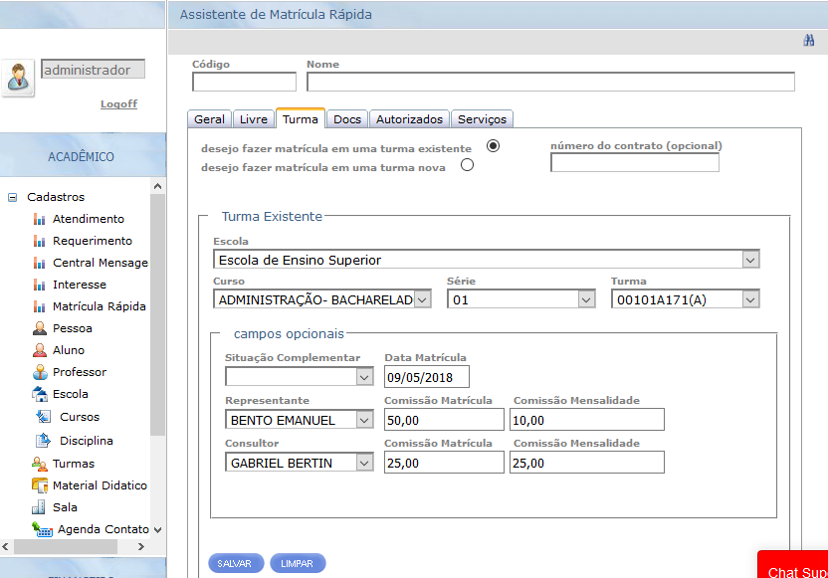This screenshot has width=828, height=578.
Task: Click the administrador user avatar icon
Action: pos(19,78)
